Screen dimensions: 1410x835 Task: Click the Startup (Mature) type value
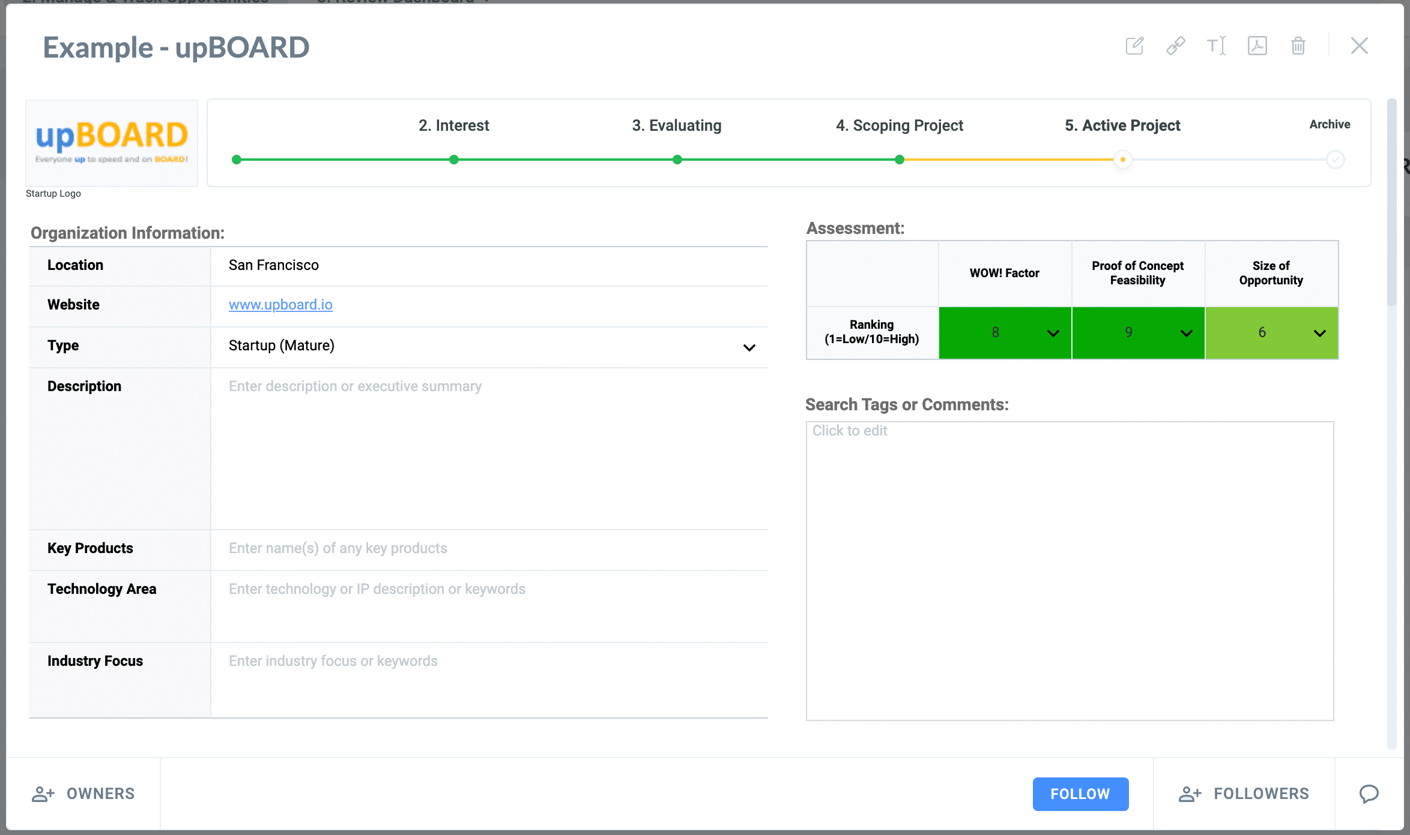pyautogui.click(x=282, y=346)
